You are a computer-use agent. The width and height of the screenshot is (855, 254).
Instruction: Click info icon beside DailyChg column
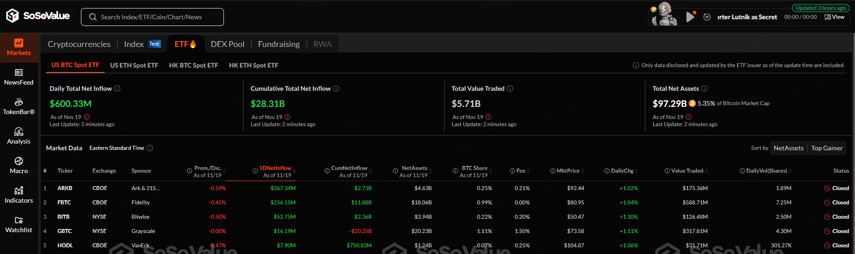pyautogui.click(x=607, y=171)
